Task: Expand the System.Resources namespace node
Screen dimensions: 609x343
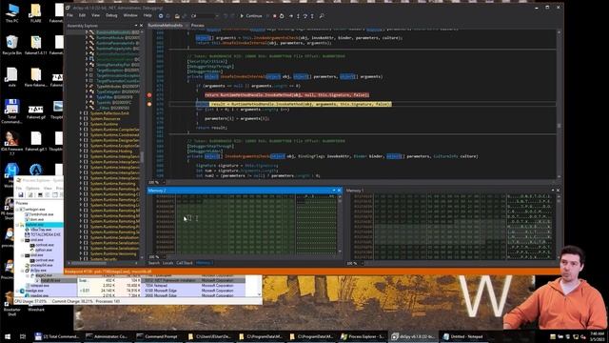Action: 81,118
